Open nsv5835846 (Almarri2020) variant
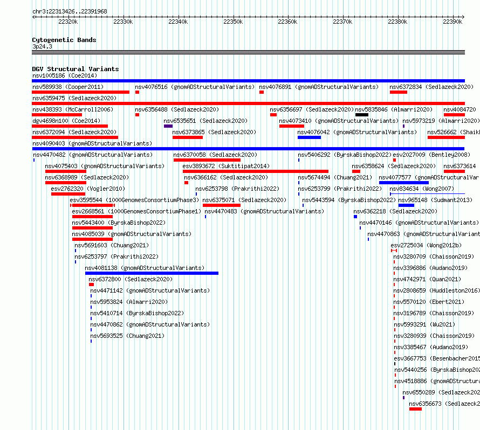 pyautogui.click(x=394, y=109)
